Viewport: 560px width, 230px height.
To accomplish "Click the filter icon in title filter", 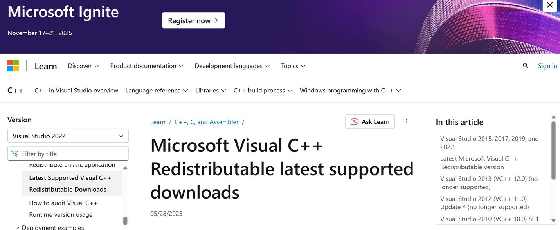I will point(15,154).
